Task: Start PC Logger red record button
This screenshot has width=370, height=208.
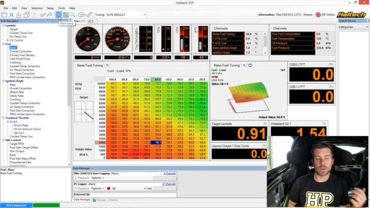Action: tap(109, 188)
